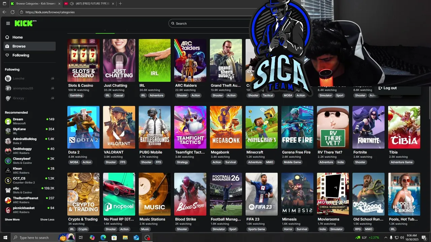This screenshot has height=242, width=431.
Task: Click Adventure tag under IRL category
Action: (157, 95)
